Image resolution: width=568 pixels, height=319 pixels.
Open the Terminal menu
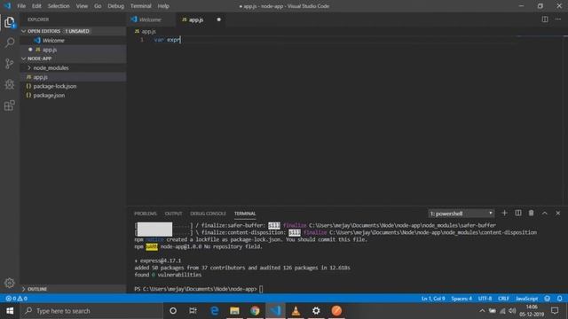tap(141, 6)
